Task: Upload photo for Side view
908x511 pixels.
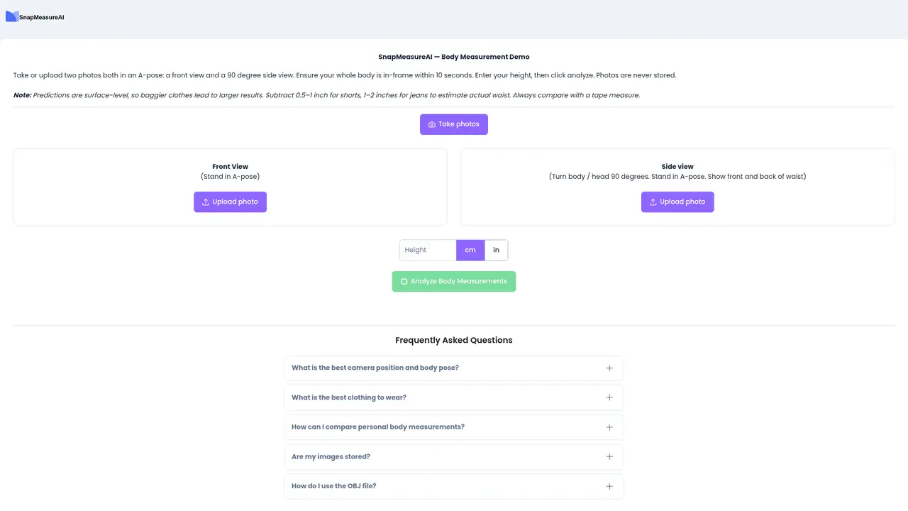Action: pyautogui.click(x=677, y=202)
